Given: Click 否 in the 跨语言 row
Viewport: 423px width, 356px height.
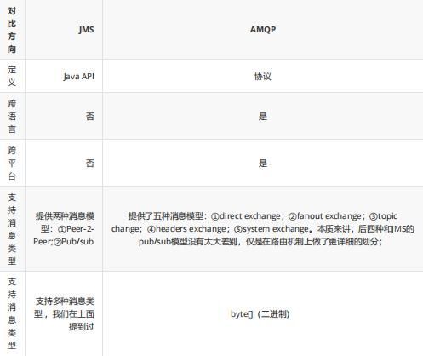Looking at the screenshot, I should [x=90, y=116].
